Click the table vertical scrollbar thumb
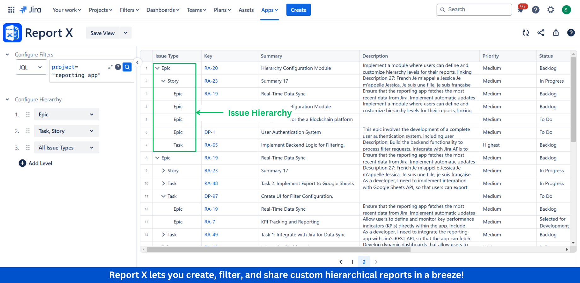The image size is (580, 283). pos(573,99)
